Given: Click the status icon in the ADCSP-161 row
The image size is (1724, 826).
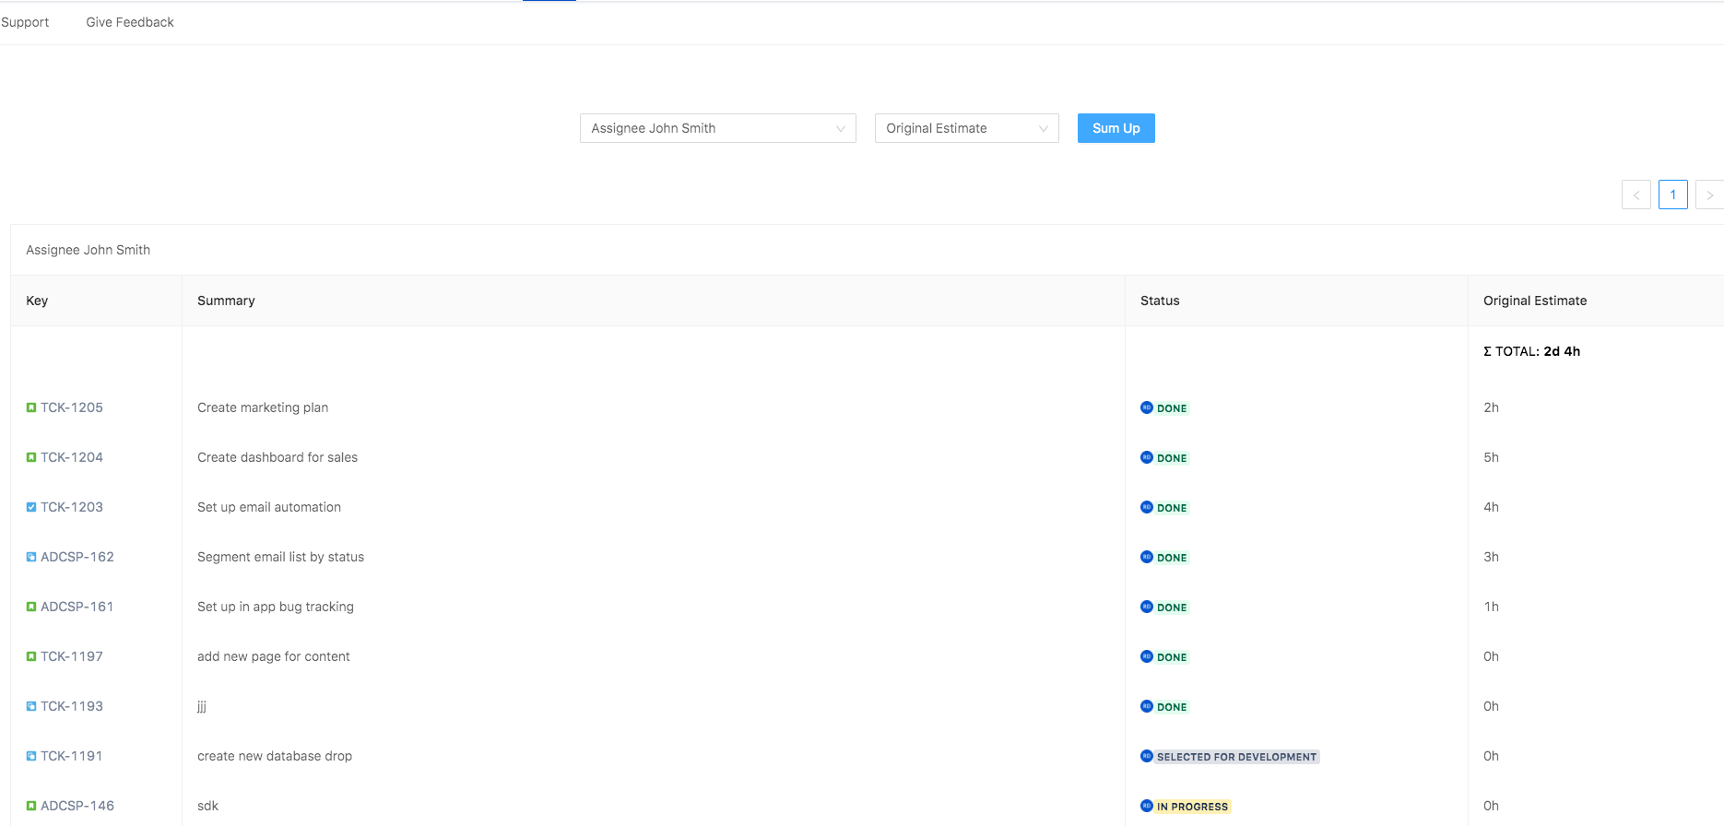Looking at the screenshot, I should tap(1147, 607).
